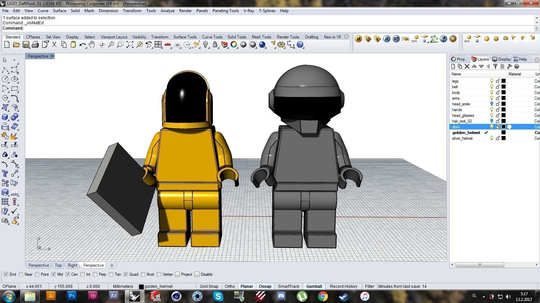Screen dimensions: 540x303
Task: Click the Print icon in the toolbar
Action: point(35,44)
